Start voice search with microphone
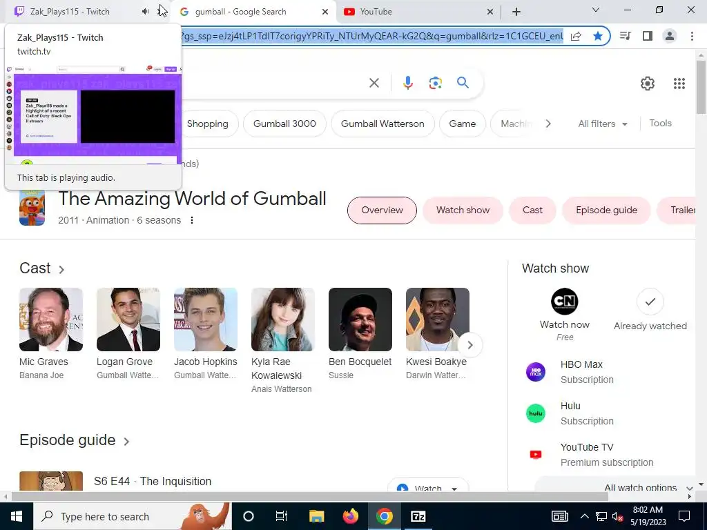 point(407,83)
